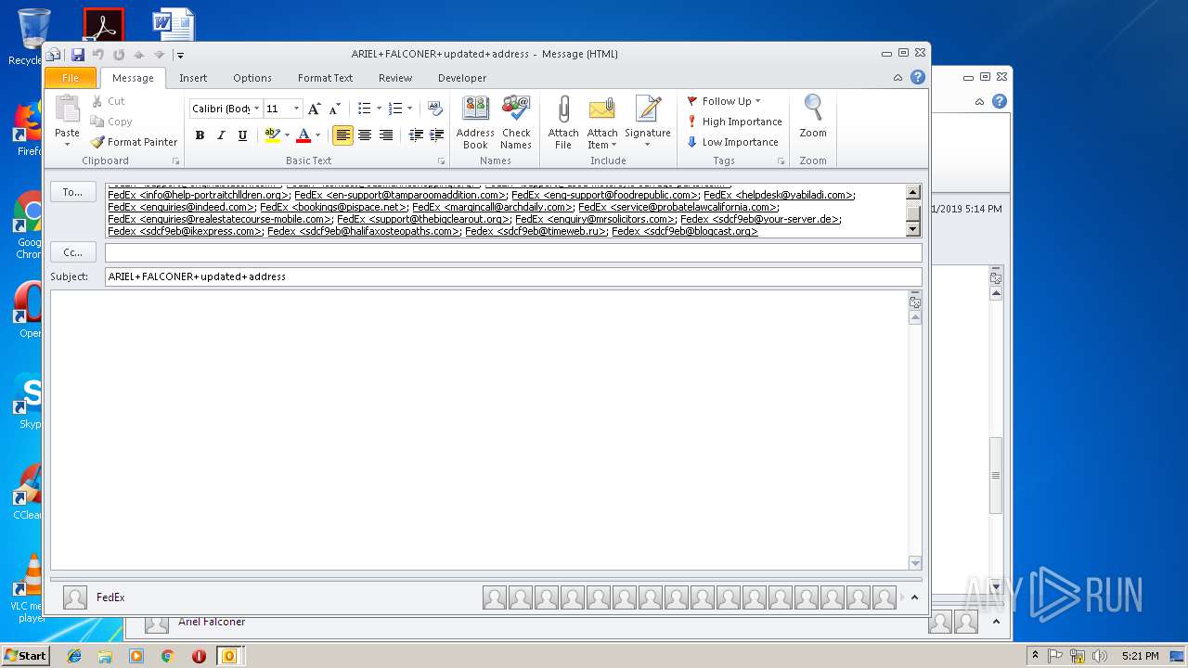Screen dimensions: 1188x668
Task: Open the font color picker arrow
Action: coord(318,135)
